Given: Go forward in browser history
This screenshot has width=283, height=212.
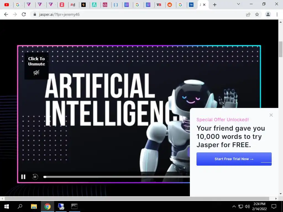Looking at the screenshot, I should pos(15,14).
